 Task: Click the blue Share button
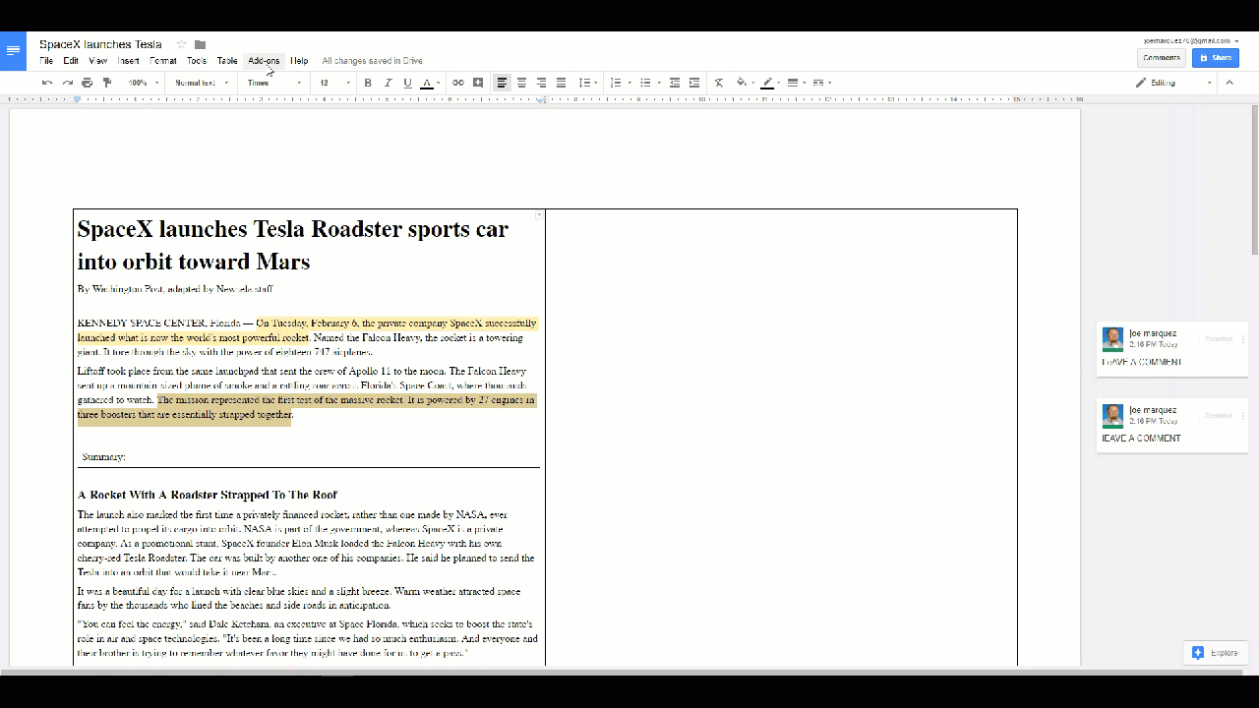point(1216,58)
